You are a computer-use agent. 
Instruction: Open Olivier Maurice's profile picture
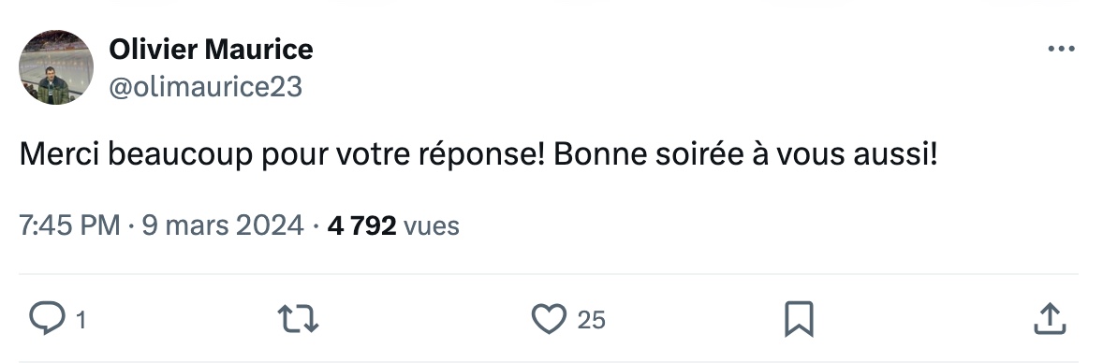(x=56, y=66)
